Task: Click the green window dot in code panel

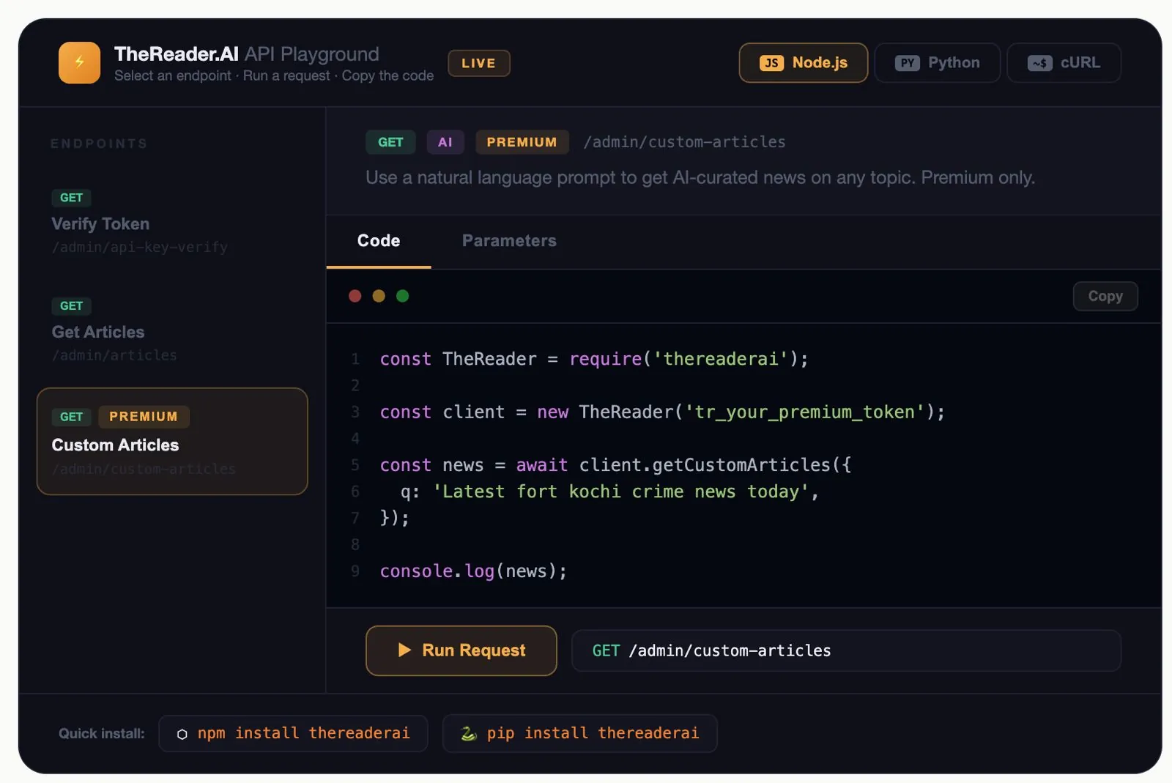Action: 402,296
